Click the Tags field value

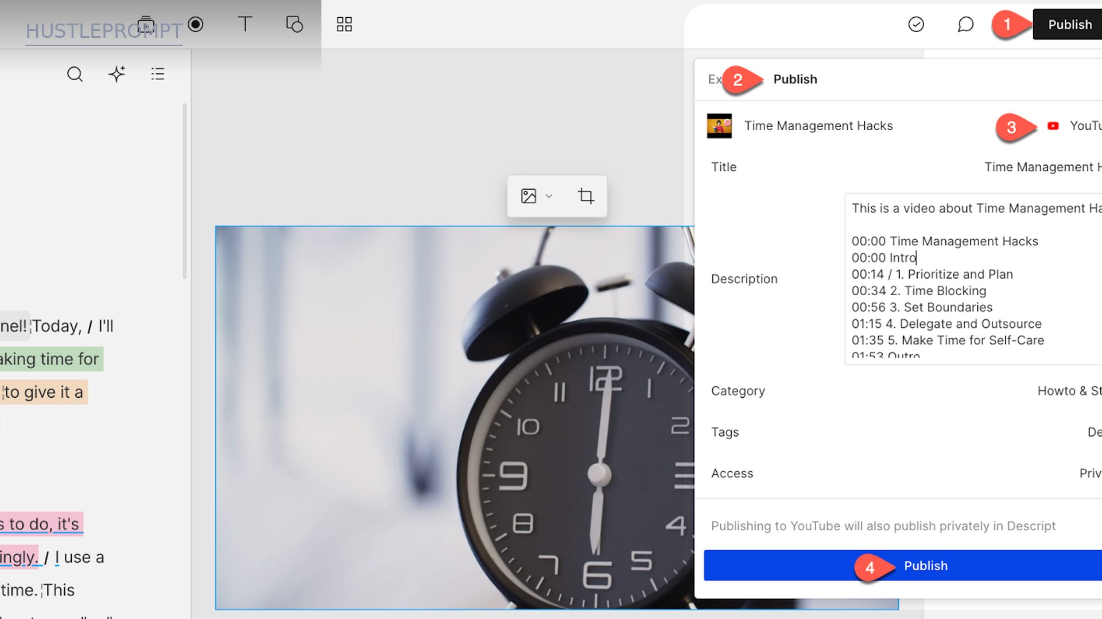pos(1094,432)
